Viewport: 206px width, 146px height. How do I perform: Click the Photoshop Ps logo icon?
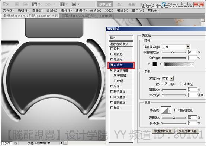click(x=6, y=4)
